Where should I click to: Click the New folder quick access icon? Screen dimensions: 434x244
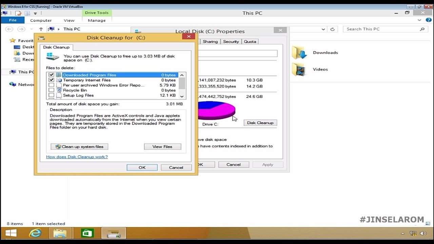pyautogui.click(x=27, y=13)
